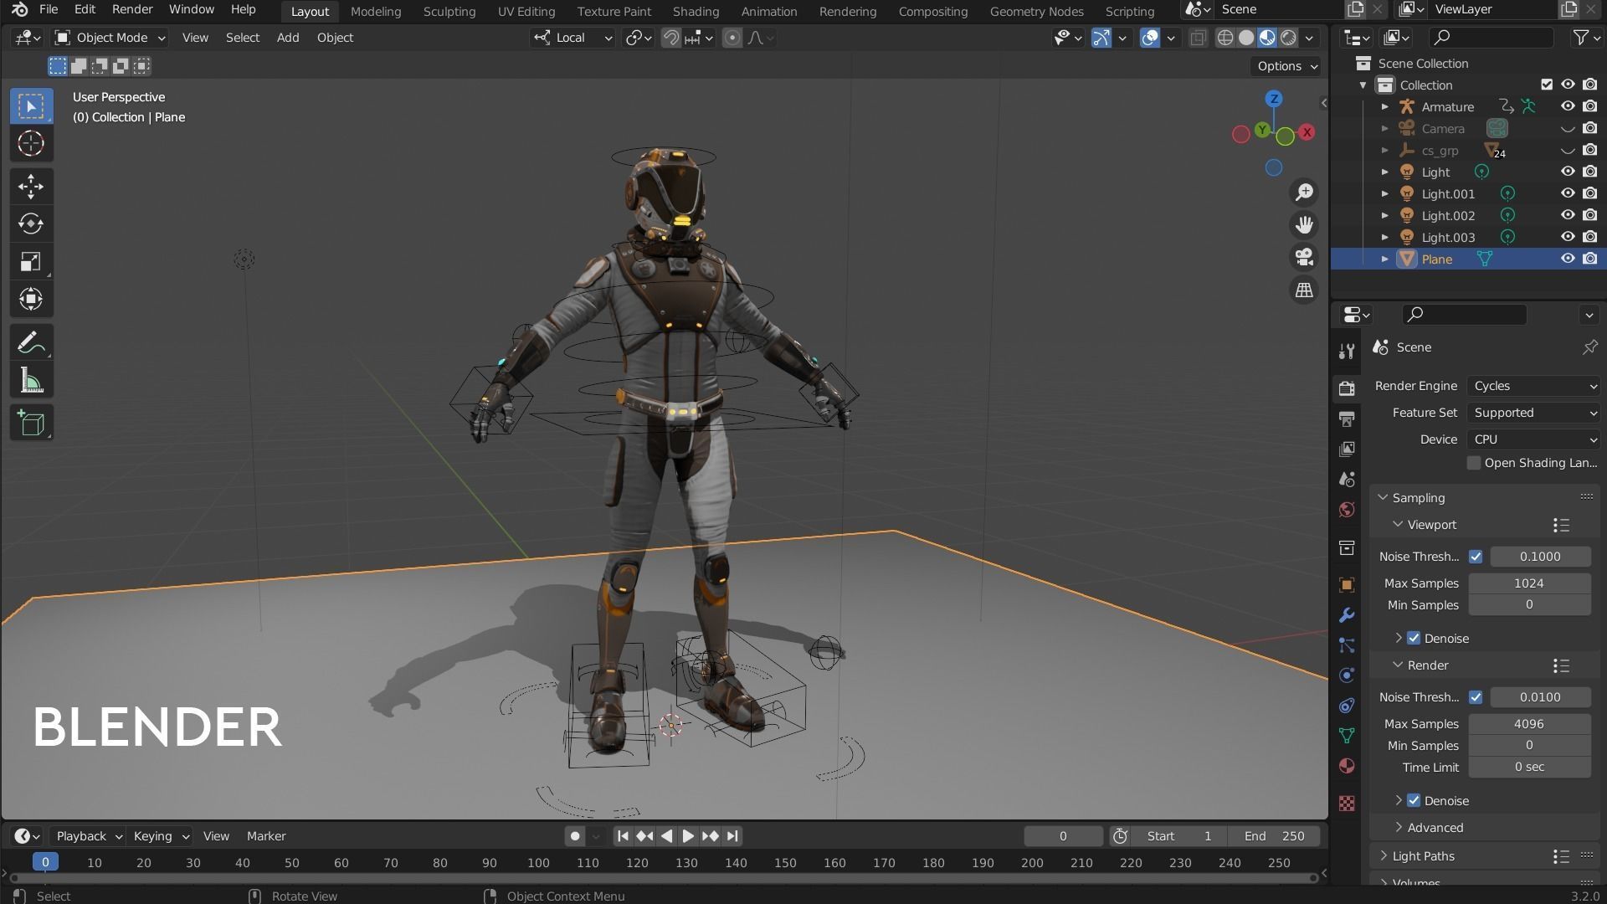The width and height of the screenshot is (1607, 904).
Task: Click the viewport Max Samples field 1024
Action: click(1529, 583)
